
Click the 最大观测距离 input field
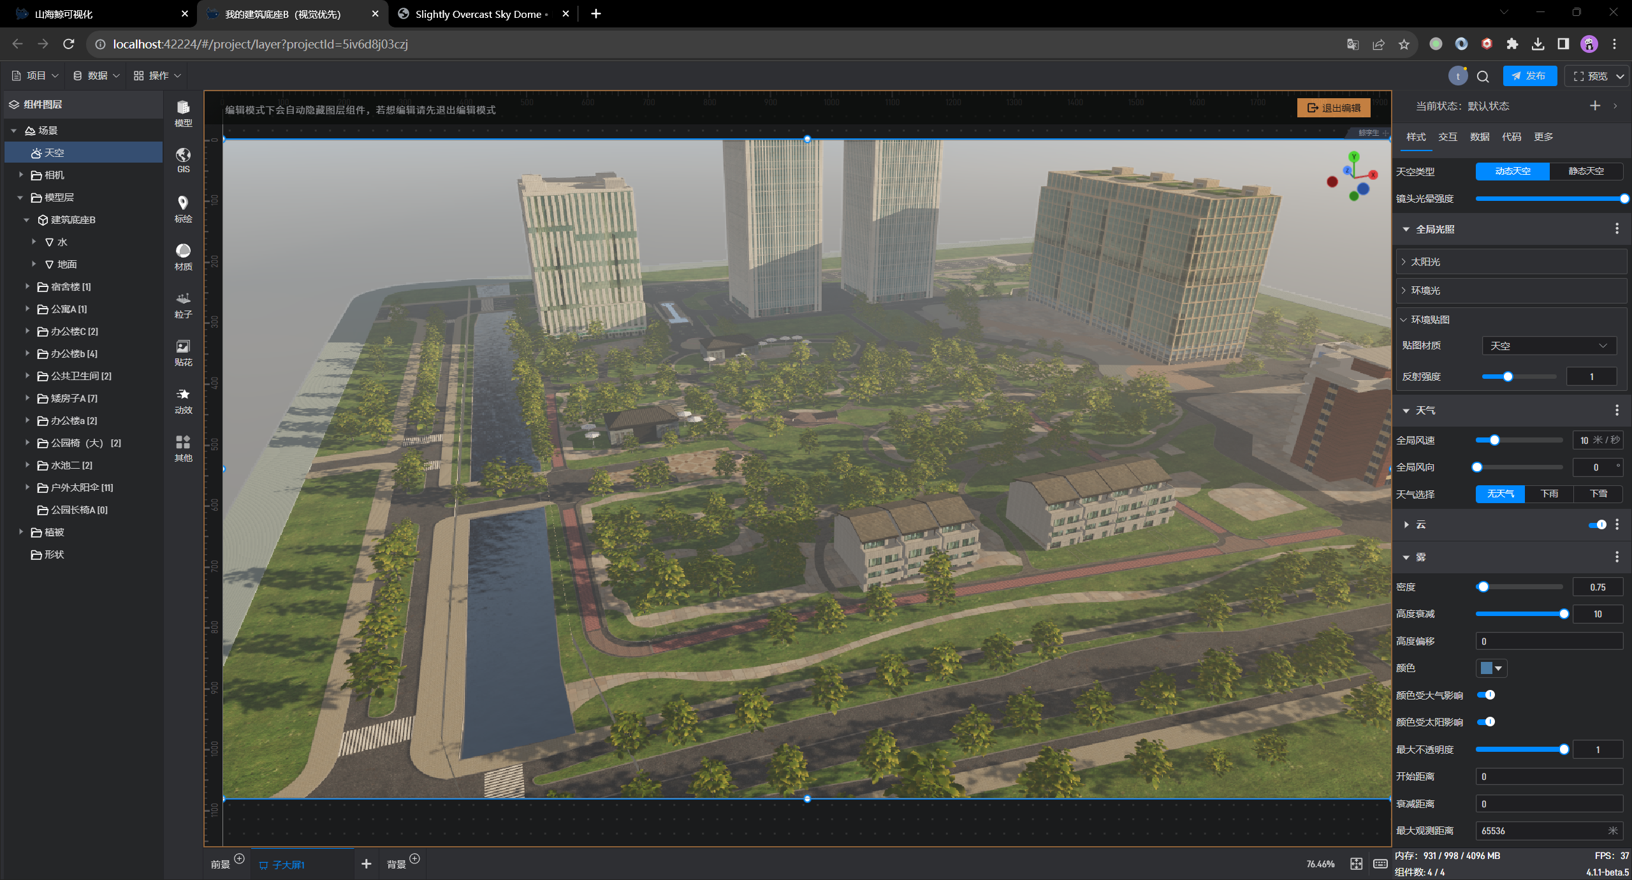[1541, 831]
